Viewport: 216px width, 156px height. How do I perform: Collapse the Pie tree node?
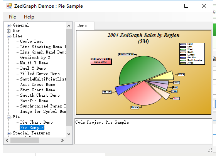point(8,117)
